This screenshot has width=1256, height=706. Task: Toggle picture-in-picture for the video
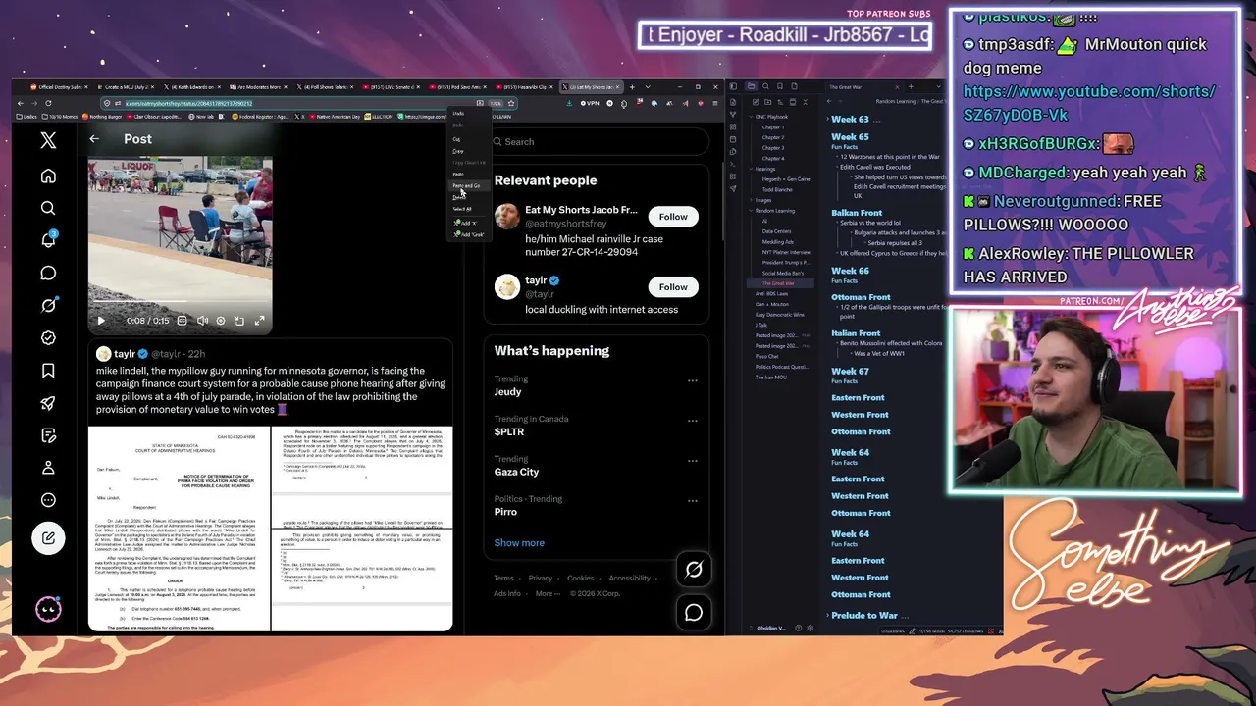point(239,321)
